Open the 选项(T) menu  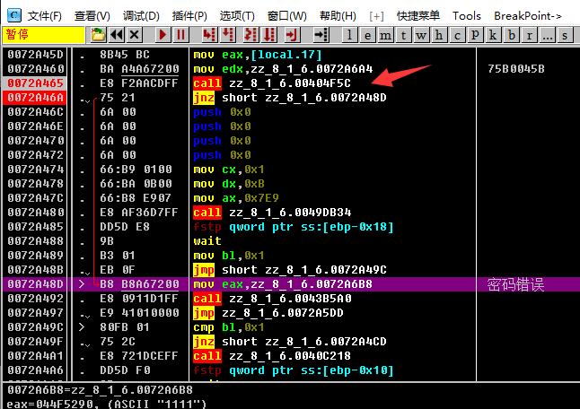(237, 16)
